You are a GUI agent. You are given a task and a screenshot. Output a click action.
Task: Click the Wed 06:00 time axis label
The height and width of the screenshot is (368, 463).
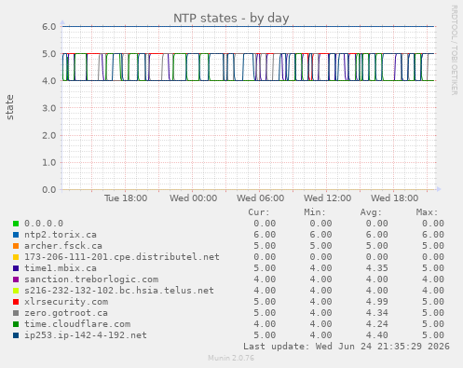tap(260, 198)
